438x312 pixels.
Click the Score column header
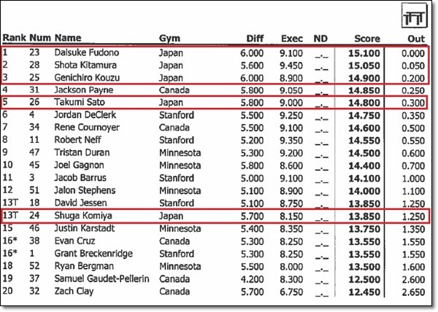pos(367,39)
